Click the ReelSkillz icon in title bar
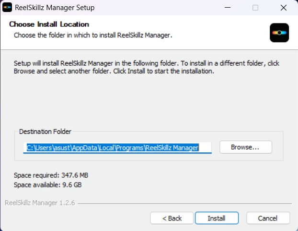The width and height of the screenshot is (298, 231). pos(7,8)
